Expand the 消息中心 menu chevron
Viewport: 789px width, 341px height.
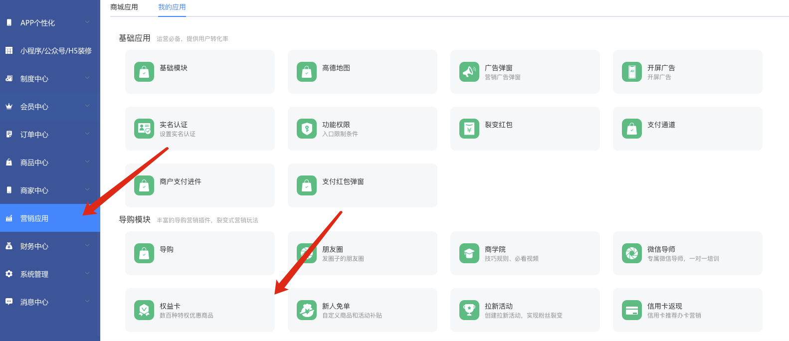87,301
